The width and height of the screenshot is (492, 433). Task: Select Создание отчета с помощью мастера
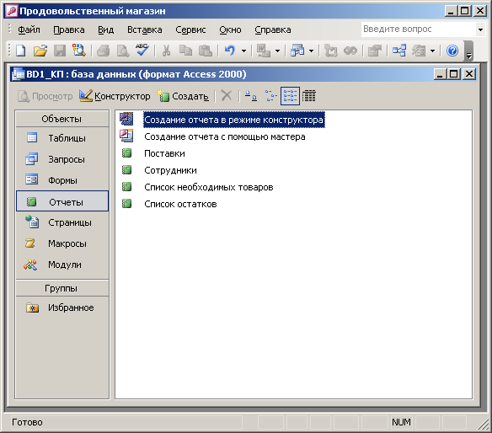pyautogui.click(x=225, y=136)
